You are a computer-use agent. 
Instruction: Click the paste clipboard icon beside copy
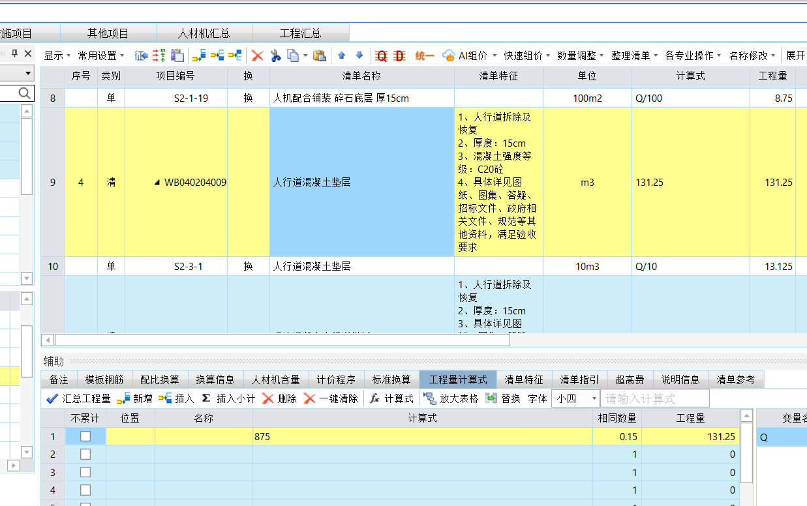(x=319, y=56)
